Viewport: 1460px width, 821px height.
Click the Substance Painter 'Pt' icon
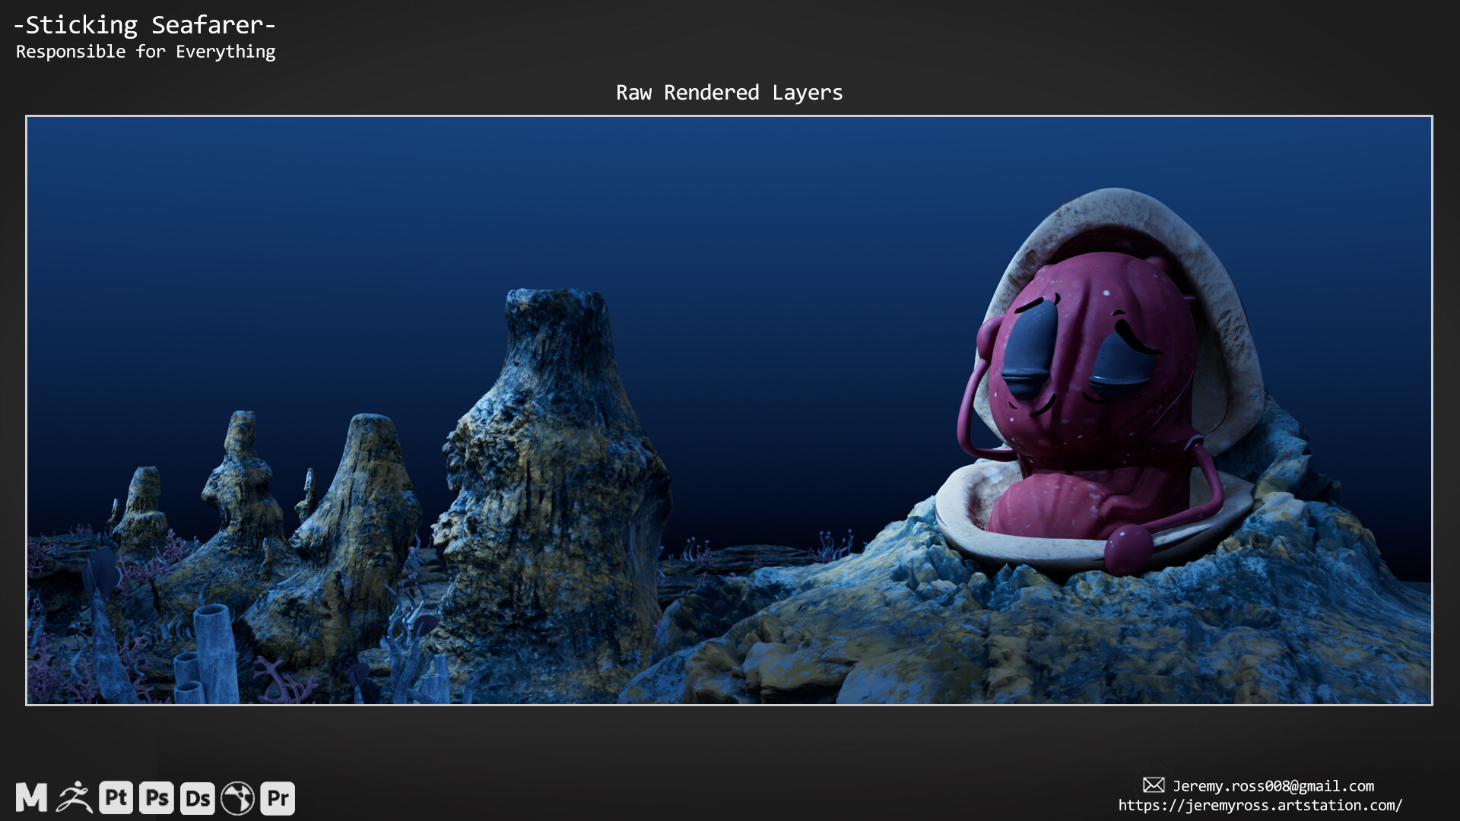coord(116,798)
